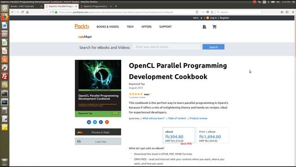The height and width of the screenshot is (167, 296).
Task: Open the INR currency dropdown
Action: [197, 18]
